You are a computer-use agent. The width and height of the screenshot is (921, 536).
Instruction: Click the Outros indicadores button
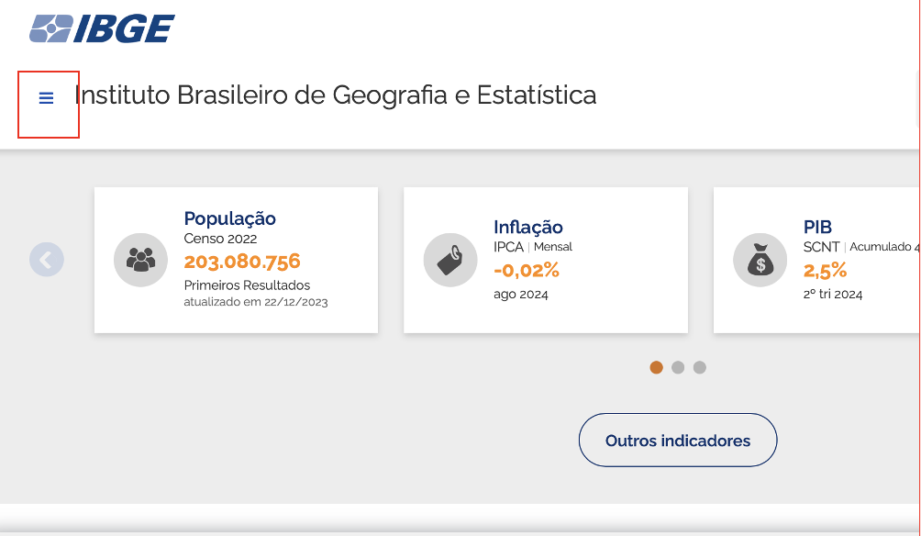pyautogui.click(x=677, y=441)
